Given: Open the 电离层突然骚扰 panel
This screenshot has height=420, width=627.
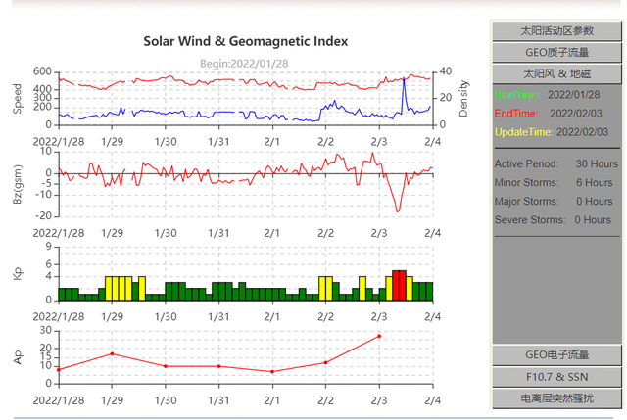Looking at the screenshot, I should point(556,397).
